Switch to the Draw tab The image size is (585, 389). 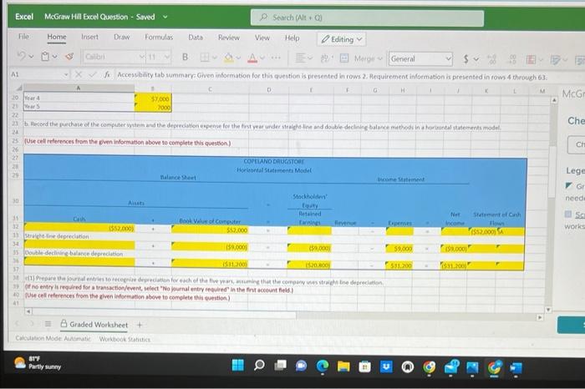point(122,37)
